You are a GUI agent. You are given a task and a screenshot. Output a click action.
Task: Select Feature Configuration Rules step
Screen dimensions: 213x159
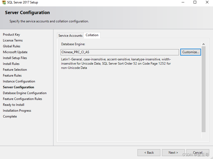tap(23, 99)
